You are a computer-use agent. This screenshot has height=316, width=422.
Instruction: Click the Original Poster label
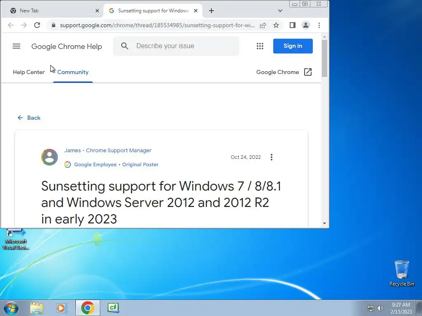[x=140, y=165]
